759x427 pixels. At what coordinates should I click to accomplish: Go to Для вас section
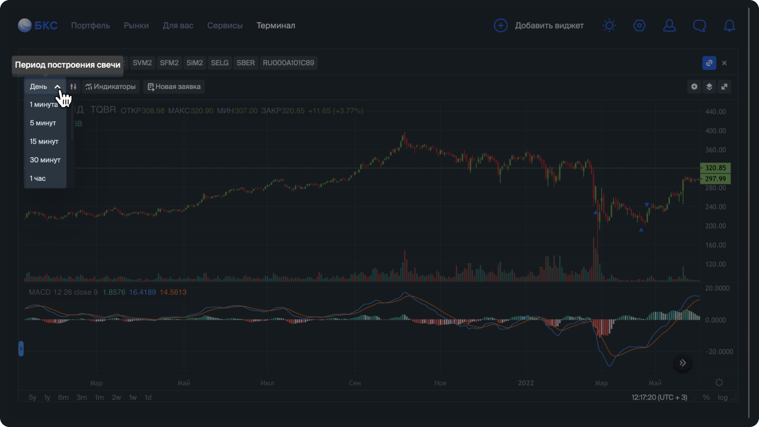(178, 26)
